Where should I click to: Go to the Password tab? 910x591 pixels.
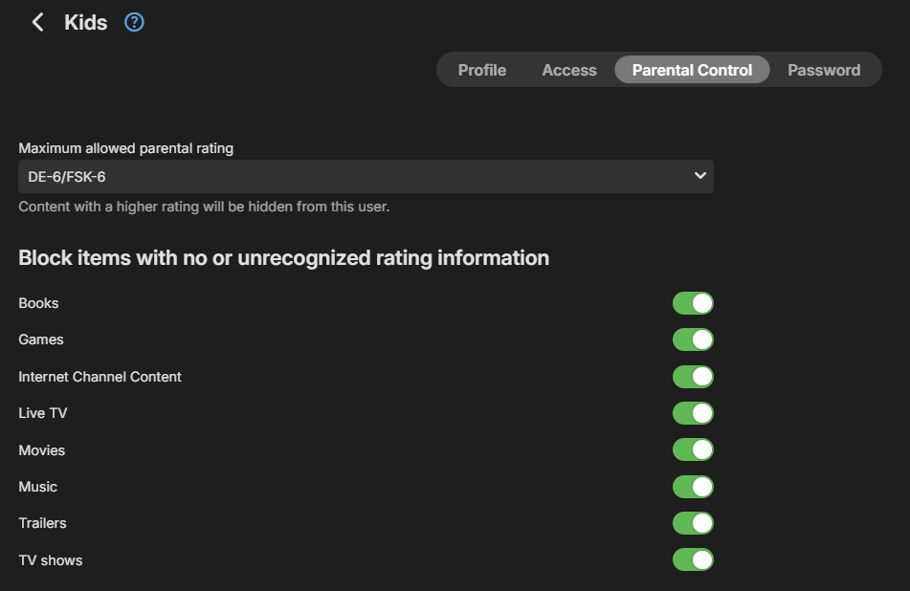click(824, 70)
